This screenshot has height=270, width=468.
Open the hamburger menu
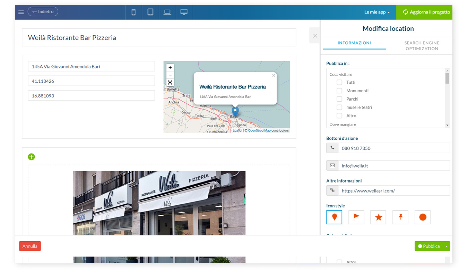click(21, 12)
